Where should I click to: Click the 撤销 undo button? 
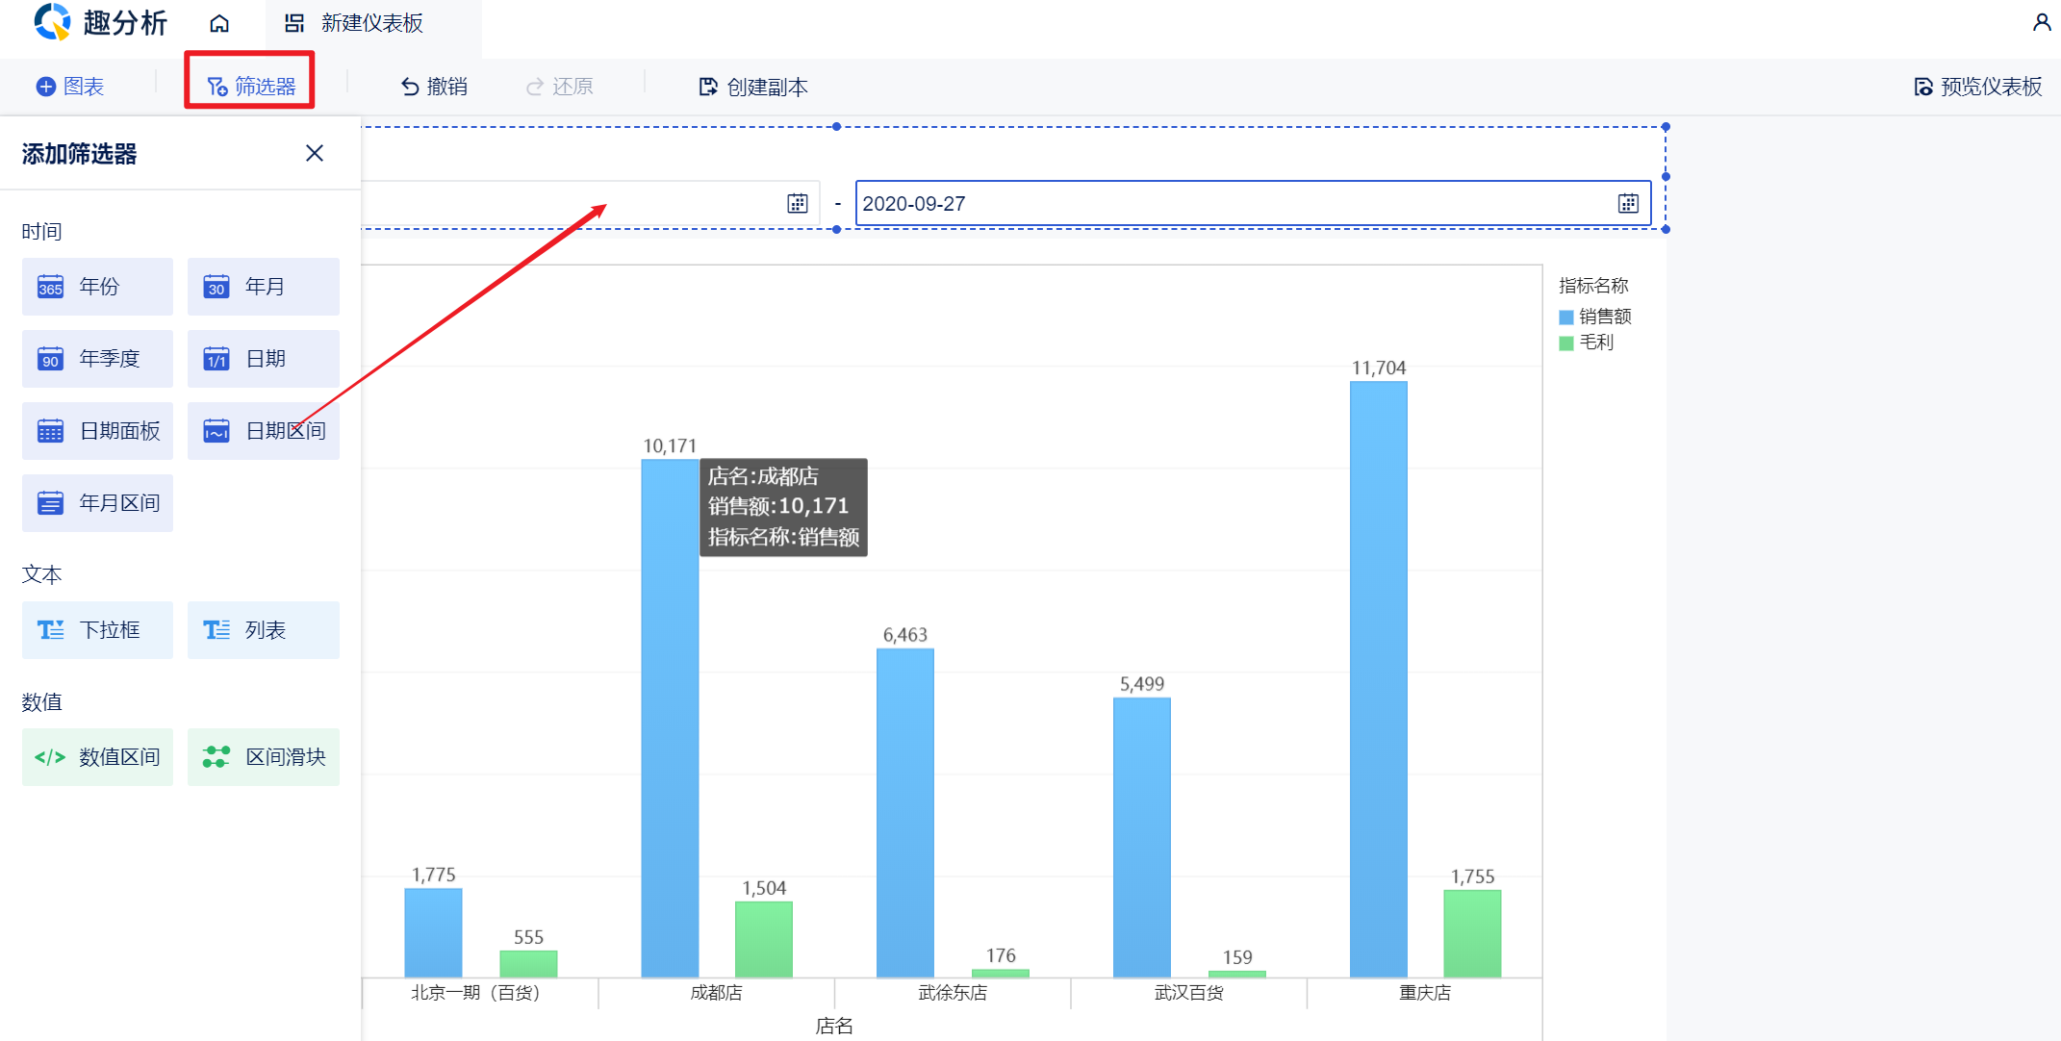[434, 87]
